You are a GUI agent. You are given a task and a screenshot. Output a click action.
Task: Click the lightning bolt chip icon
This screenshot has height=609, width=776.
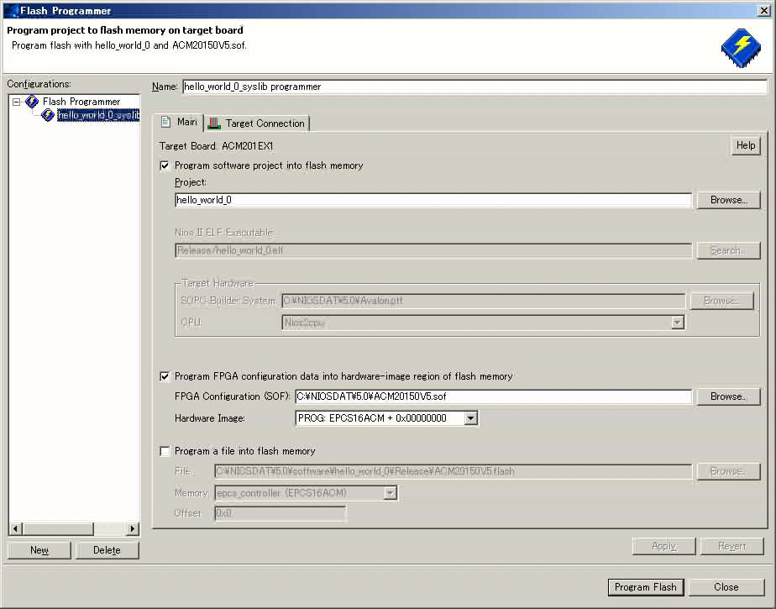coord(740,46)
